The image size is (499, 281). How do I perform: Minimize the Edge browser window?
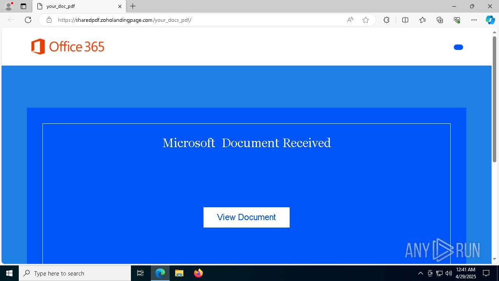454,6
